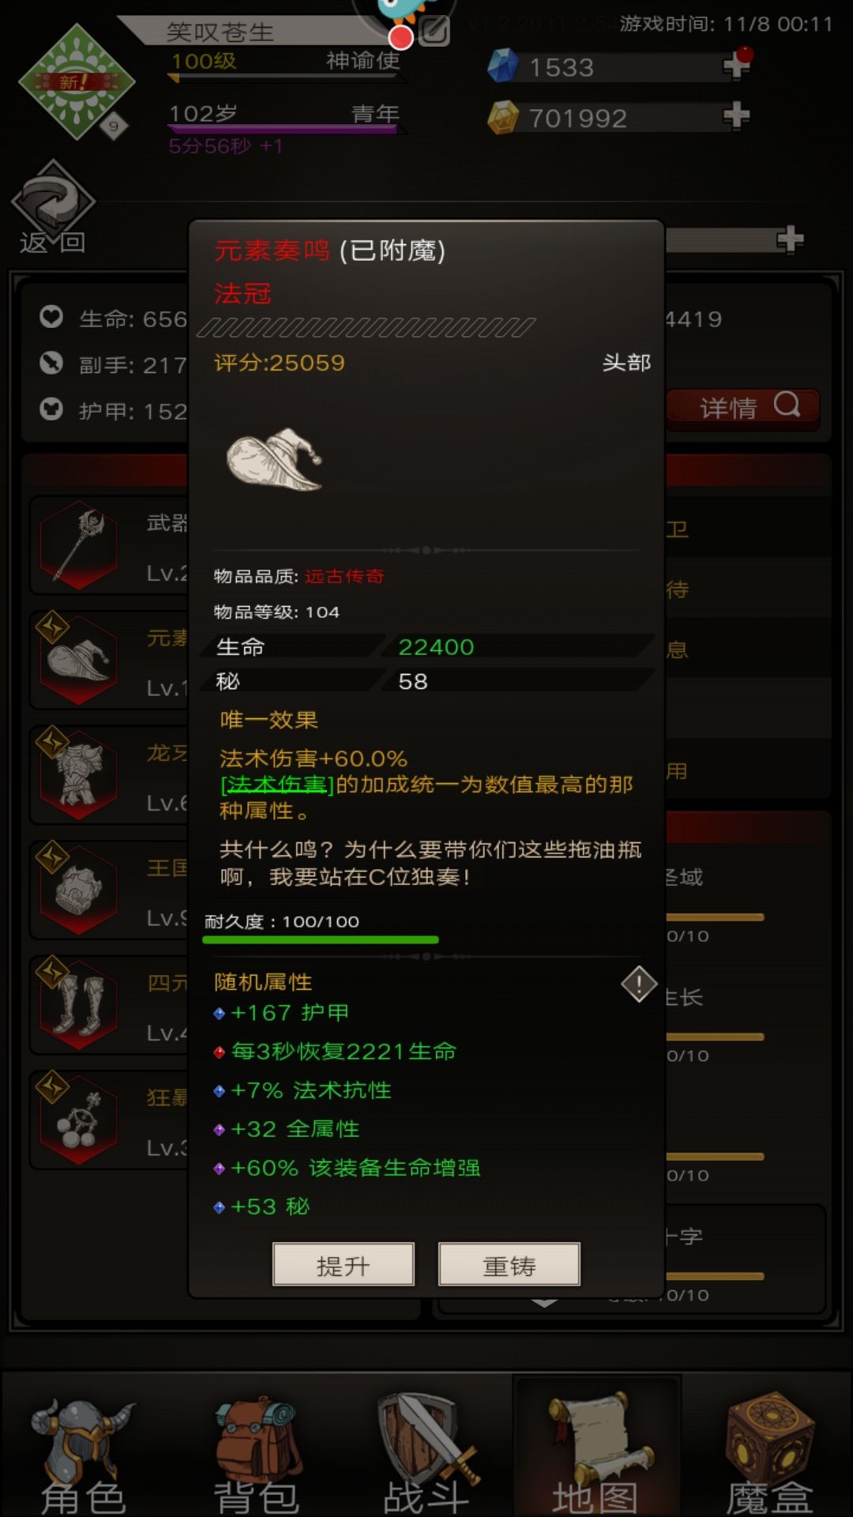Add gold coins with the plus icon

coord(736,116)
